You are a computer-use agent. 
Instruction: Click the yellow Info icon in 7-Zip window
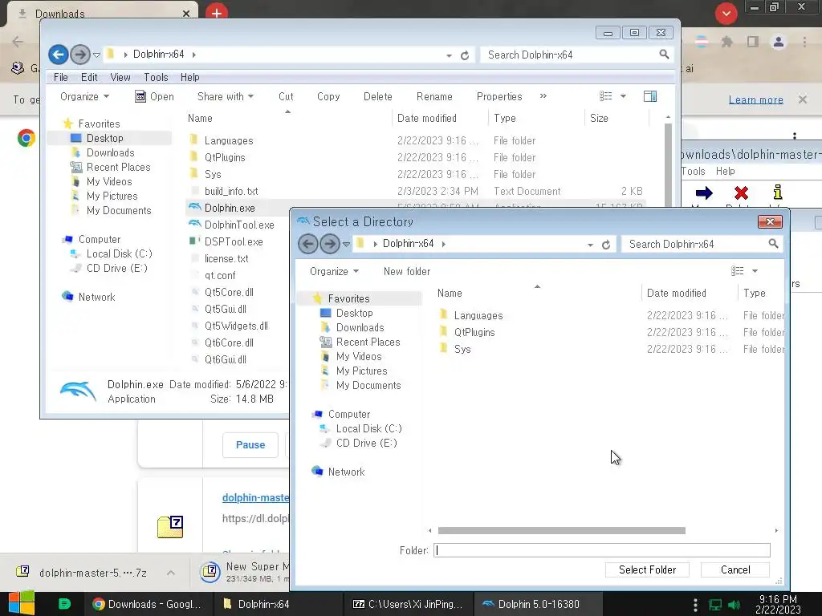(x=777, y=192)
